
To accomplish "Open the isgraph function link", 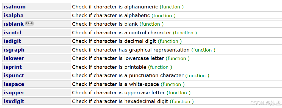I will point(14,50).
